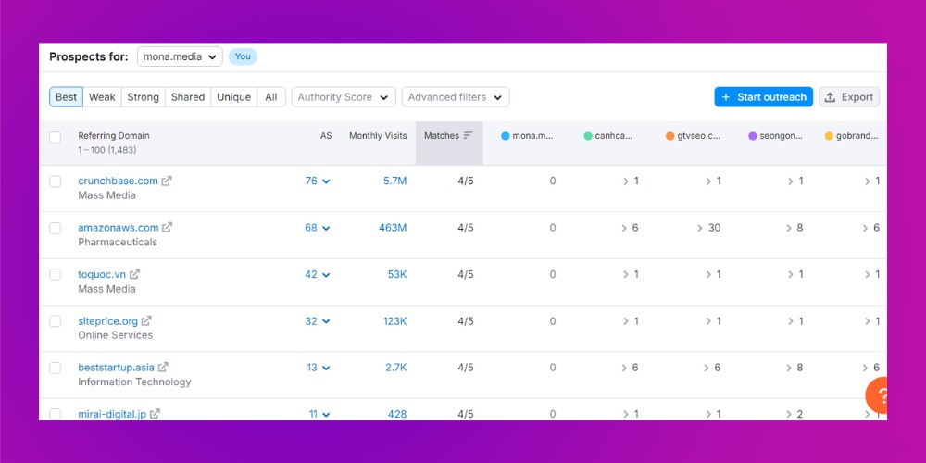Open the Authority Score filter dropdown
926x463 pixels.
pyautogui.click(x=344, y=97)
